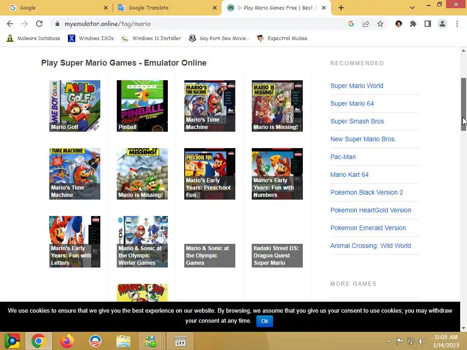
Task: Open the Super Smash Bros. link
Action: (358, 121)
